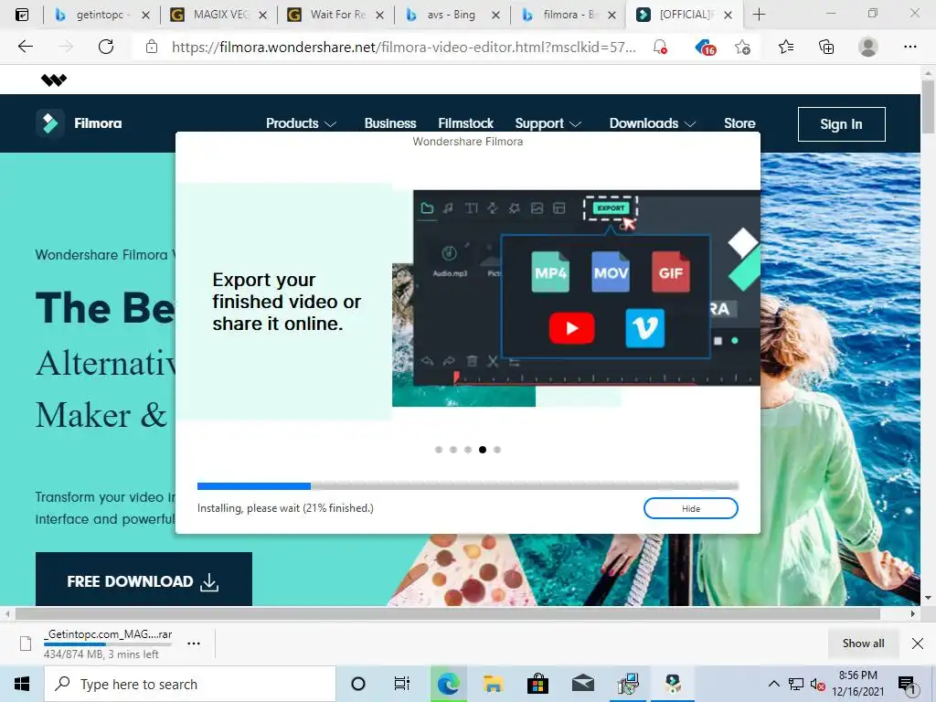
Task: Click the installer progress bar
Action: (468, 486)
